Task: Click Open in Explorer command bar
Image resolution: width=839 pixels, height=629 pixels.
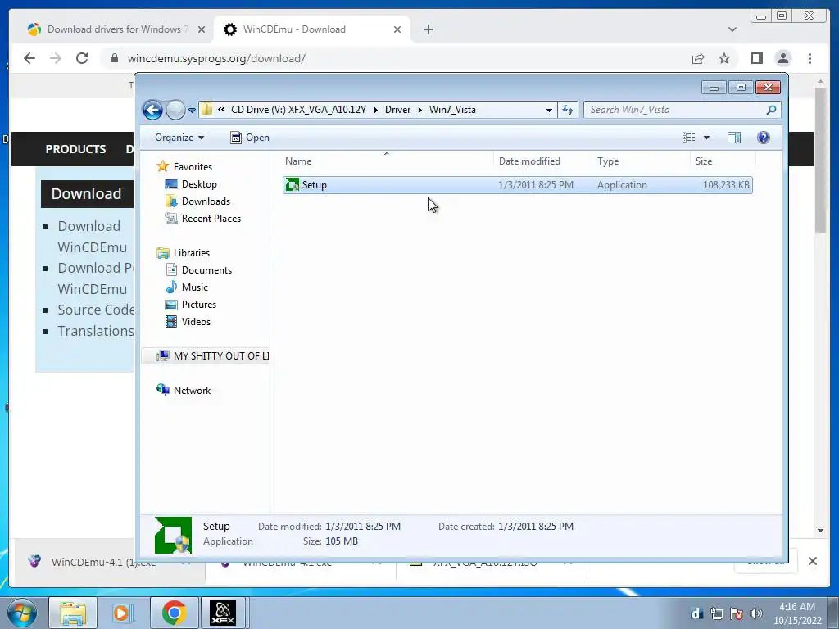Action: pos(249,138)
